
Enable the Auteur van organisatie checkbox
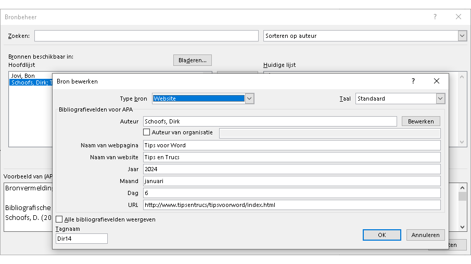pos(147,132)
